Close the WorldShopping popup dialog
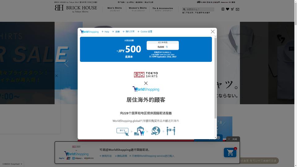The width and height of the screenshot is (297, 167). point(213,32)
